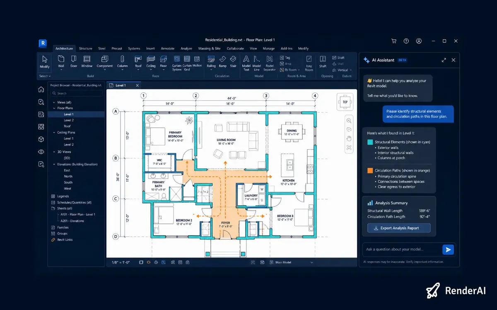The image size is (497, 310).
Task: Collapse Elevations (Building Elevation) node
Action: (54, 164)
